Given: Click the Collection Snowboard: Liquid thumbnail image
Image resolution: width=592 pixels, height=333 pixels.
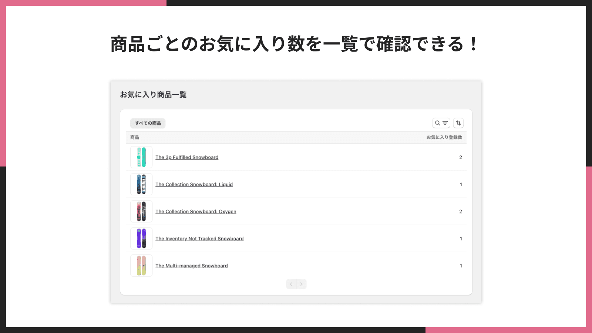Looking at the screenshot, I should pos(141,184).
